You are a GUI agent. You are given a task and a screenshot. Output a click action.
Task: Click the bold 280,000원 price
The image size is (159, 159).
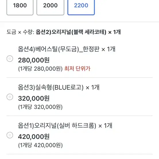click(x=34, y=60)
